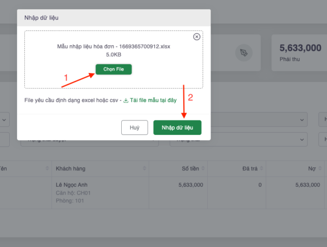327x247 pixels.
Task: Click the 5,633,000 Phải thu summary card
Action: [x=301, y=52]
